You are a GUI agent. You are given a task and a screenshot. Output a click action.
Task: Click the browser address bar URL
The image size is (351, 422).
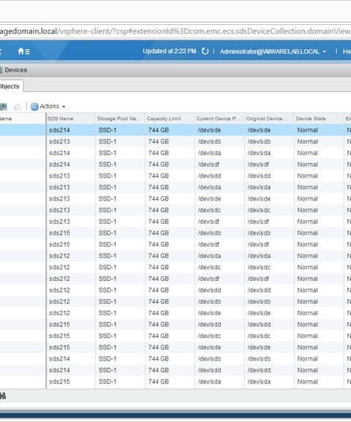175,31
